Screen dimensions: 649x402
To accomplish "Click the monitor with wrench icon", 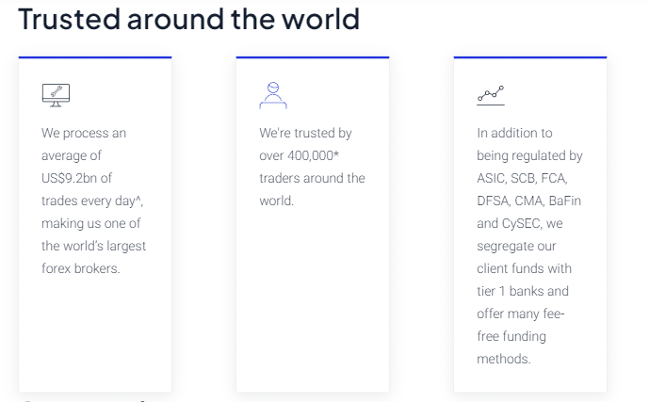I will pos(56,95).
